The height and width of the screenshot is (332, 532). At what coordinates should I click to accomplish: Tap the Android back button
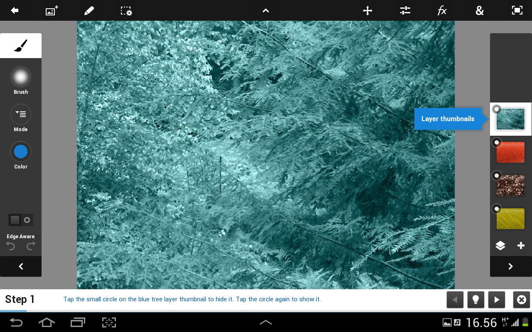click(x=16, y=322)
